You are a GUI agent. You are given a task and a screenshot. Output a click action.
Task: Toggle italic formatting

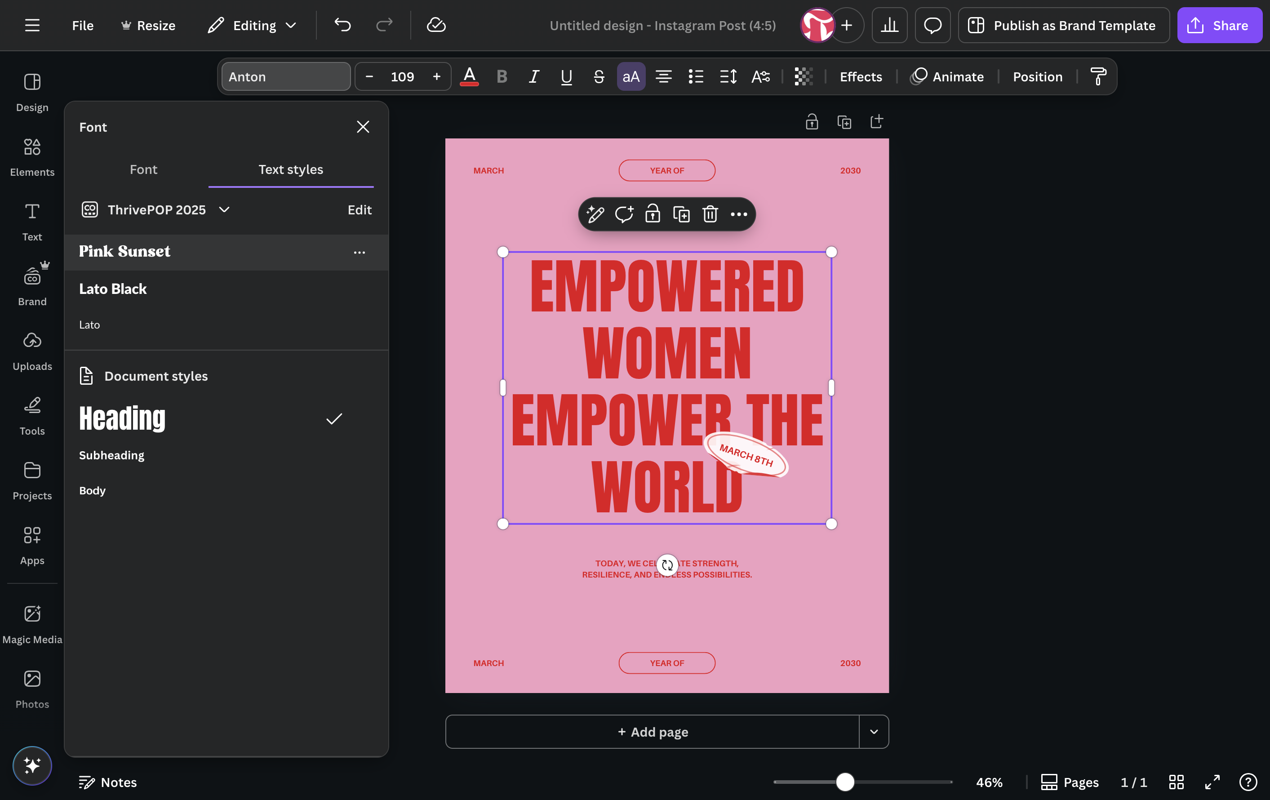click(x=534, y=77)
